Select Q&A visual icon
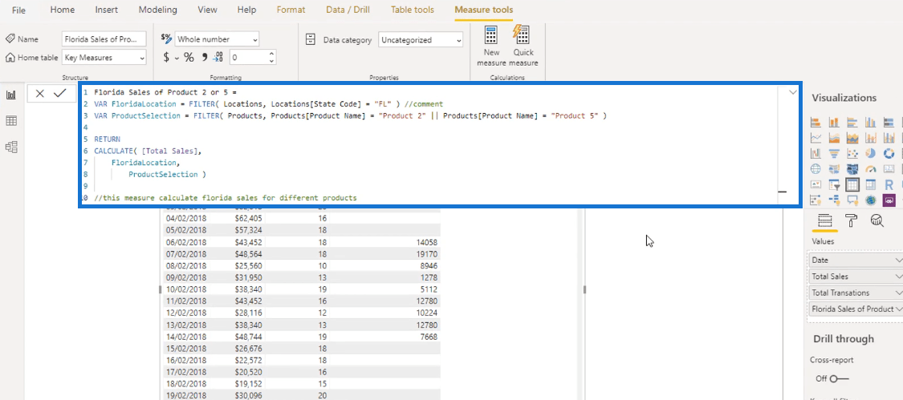 (x=853, y=200)
